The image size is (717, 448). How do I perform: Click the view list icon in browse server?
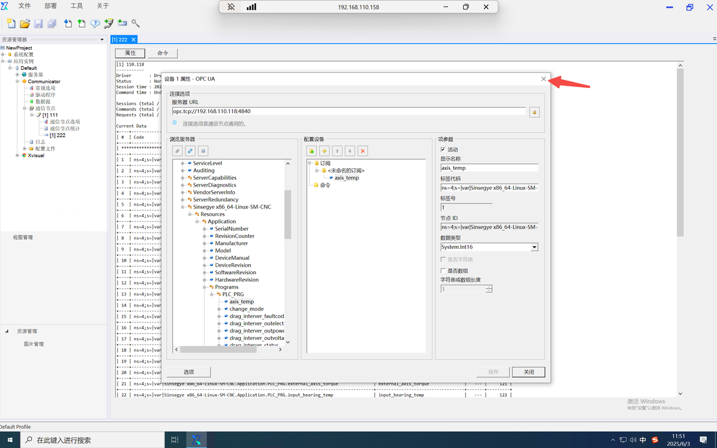pos(203,151)
